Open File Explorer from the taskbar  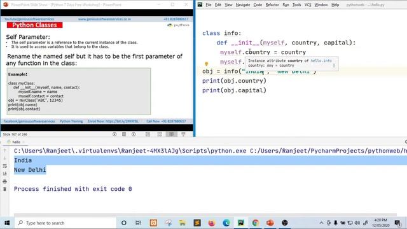183,223
